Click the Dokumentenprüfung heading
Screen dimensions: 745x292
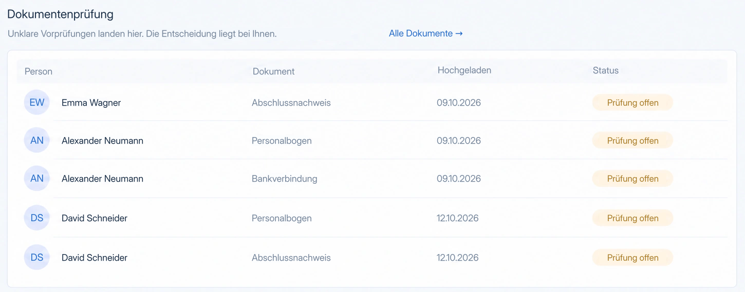tap(60, 14)
